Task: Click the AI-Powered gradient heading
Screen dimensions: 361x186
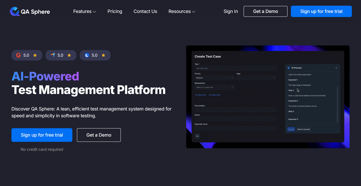Action: click(x=45, y=76)
